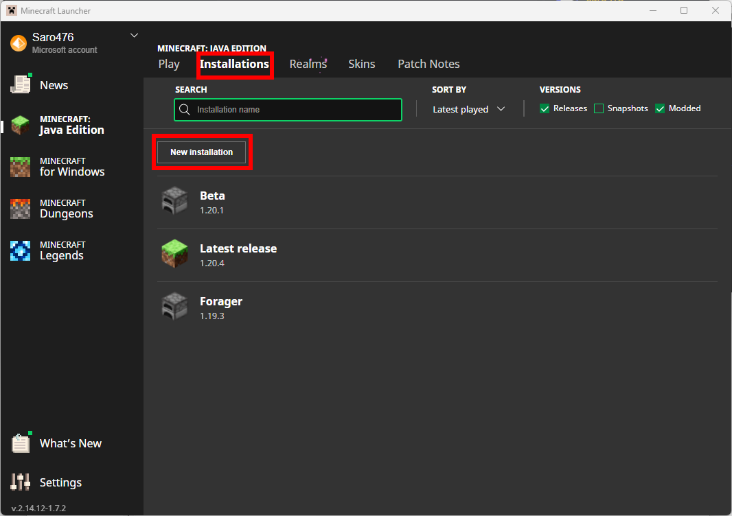The image size is (732, 516).
Task: Uncheck the Releases versions checkbox
Action: coord(545,108)
